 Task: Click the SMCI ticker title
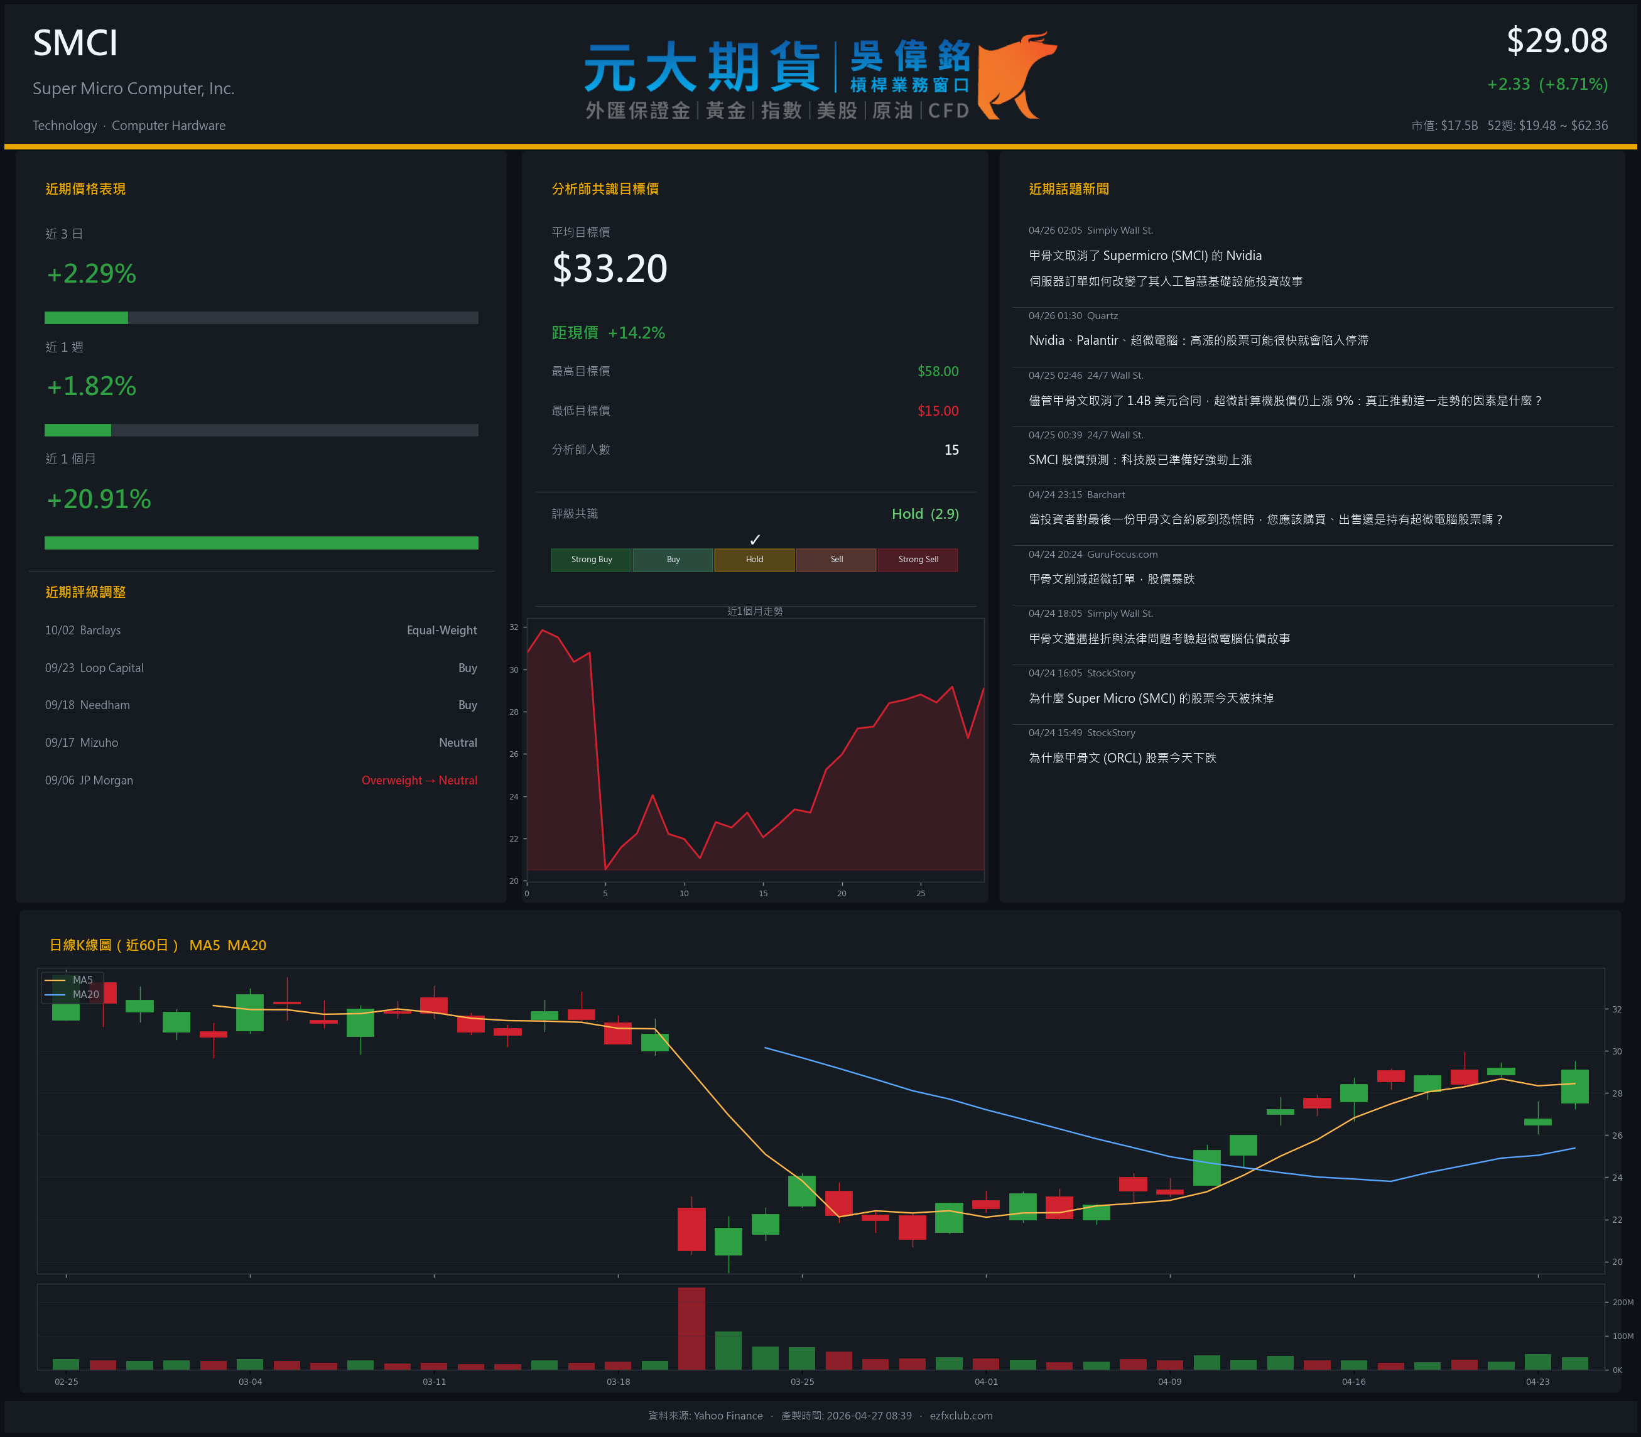[x=75, y=43]
